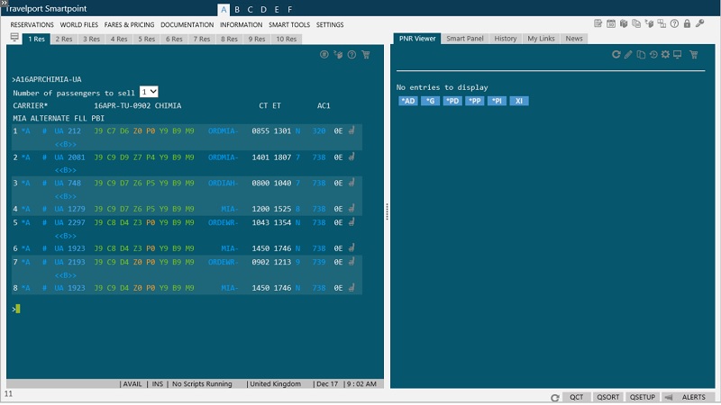Image resolution: width=721 pixels, height=405 pixels.
Task: Click the key icon in top toolbar
Action: click(x=700, y=22)
